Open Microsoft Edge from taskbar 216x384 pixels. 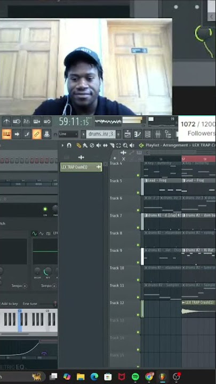click(94, 377)
